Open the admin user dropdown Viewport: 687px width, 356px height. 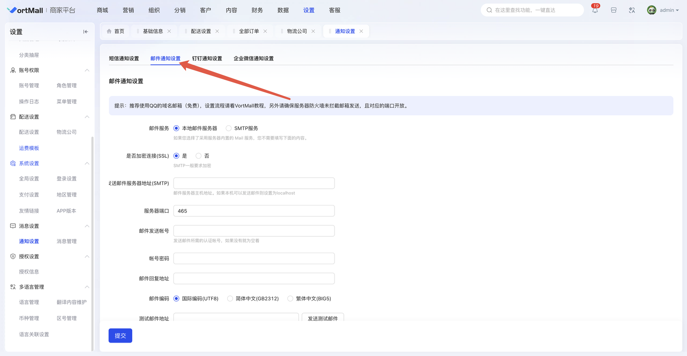pyautogui.click(x=669, y=10)
